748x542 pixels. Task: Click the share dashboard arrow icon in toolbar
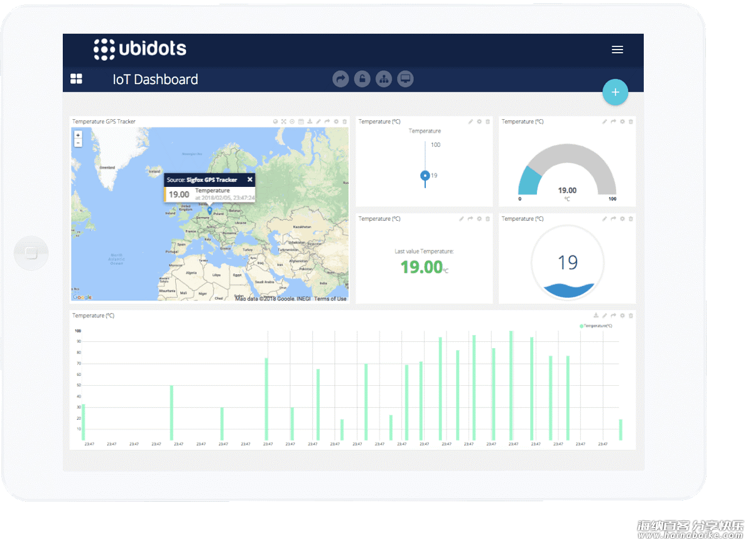[x=340, y=78]
